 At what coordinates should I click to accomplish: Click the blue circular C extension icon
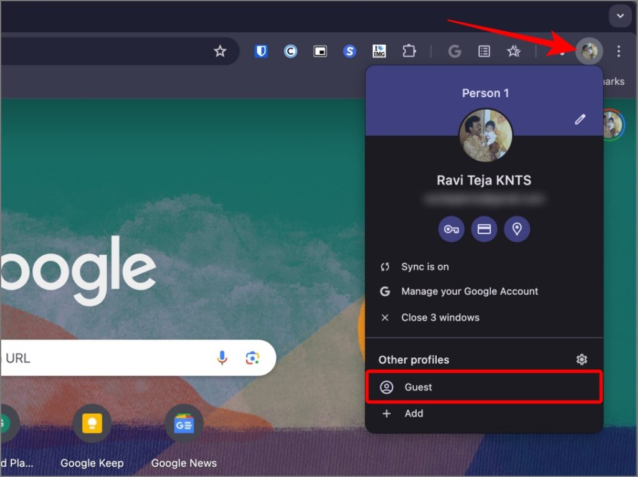290,51
